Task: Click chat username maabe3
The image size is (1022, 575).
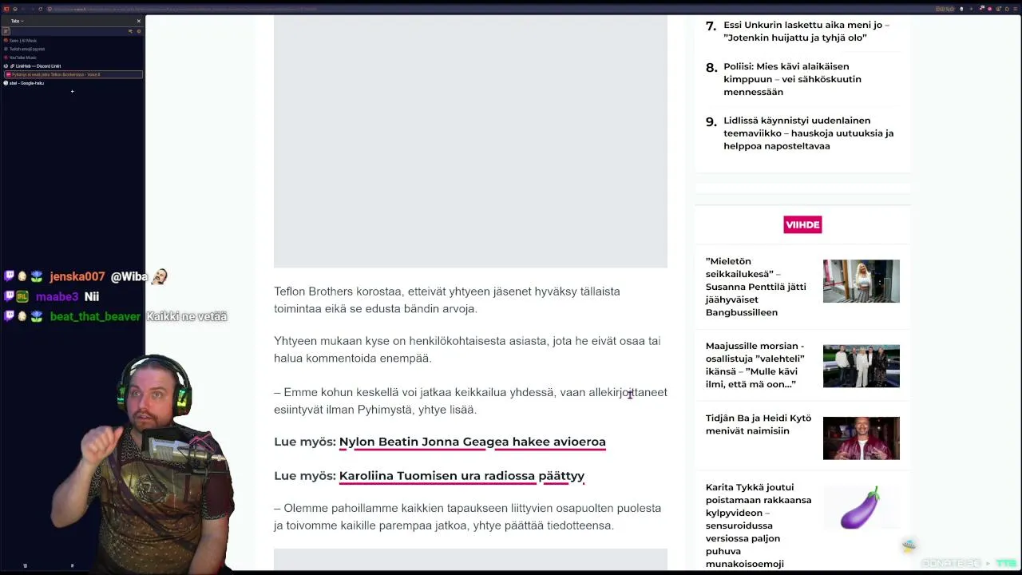Action: (57, 296)
